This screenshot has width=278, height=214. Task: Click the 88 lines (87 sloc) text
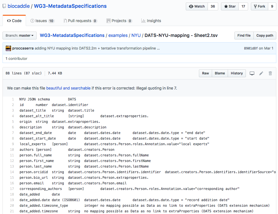click(x=23, y=73)
